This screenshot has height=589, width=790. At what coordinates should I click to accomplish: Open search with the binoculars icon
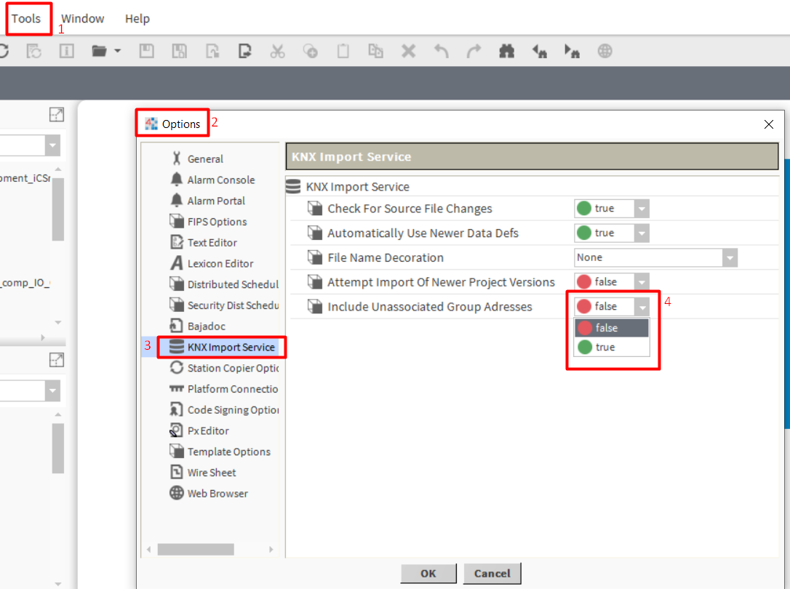[506, 51]
